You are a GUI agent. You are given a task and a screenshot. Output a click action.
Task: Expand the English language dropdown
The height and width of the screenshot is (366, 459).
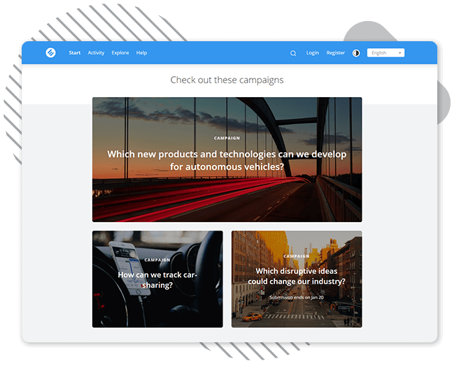tap(385, 53)
